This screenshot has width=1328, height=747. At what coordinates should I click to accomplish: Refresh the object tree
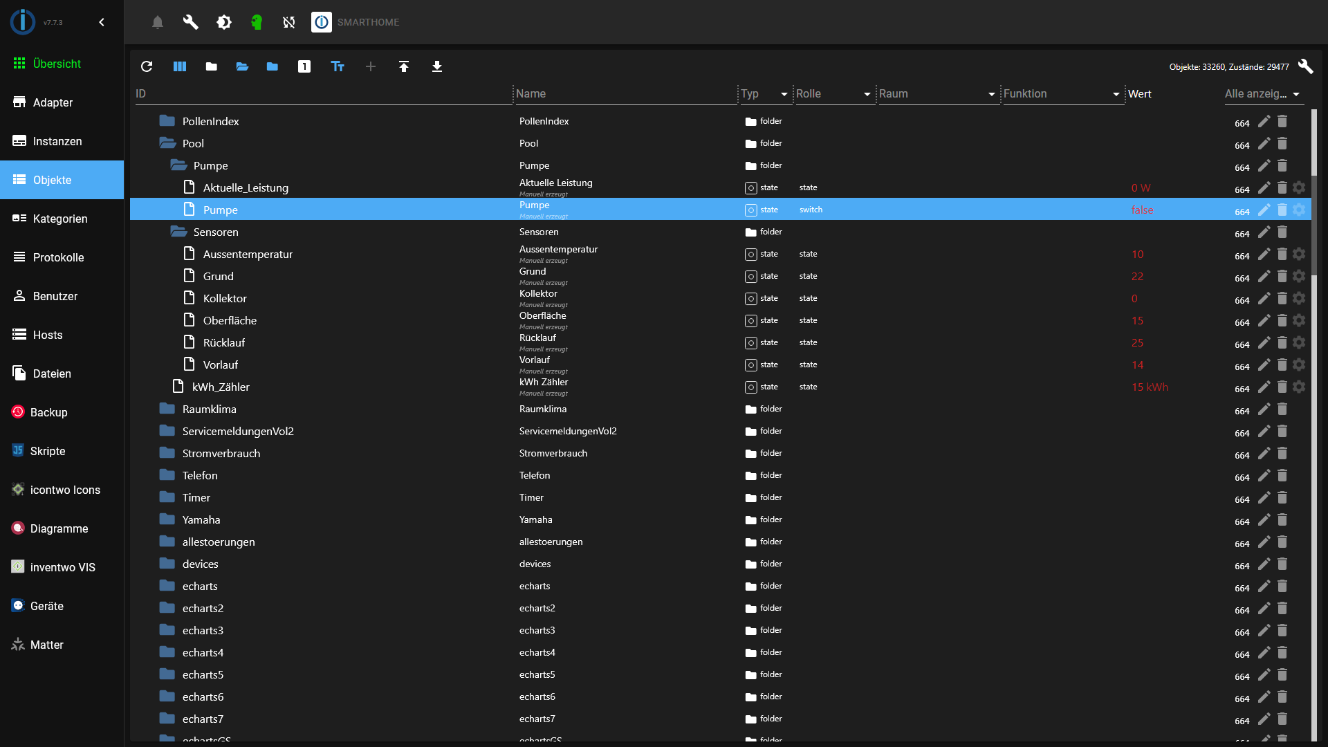point(147,66)
